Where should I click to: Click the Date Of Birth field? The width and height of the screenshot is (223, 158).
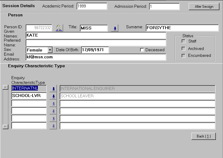coord(95,50)
